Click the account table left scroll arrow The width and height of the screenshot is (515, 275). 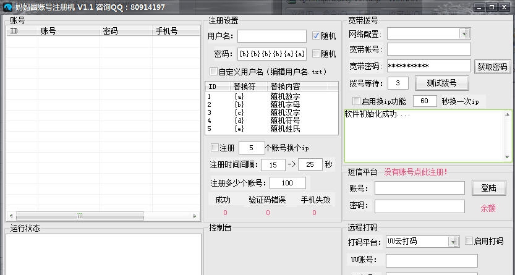(x=11, y=216)
